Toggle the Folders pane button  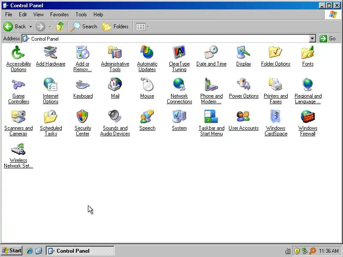[115, 27]
